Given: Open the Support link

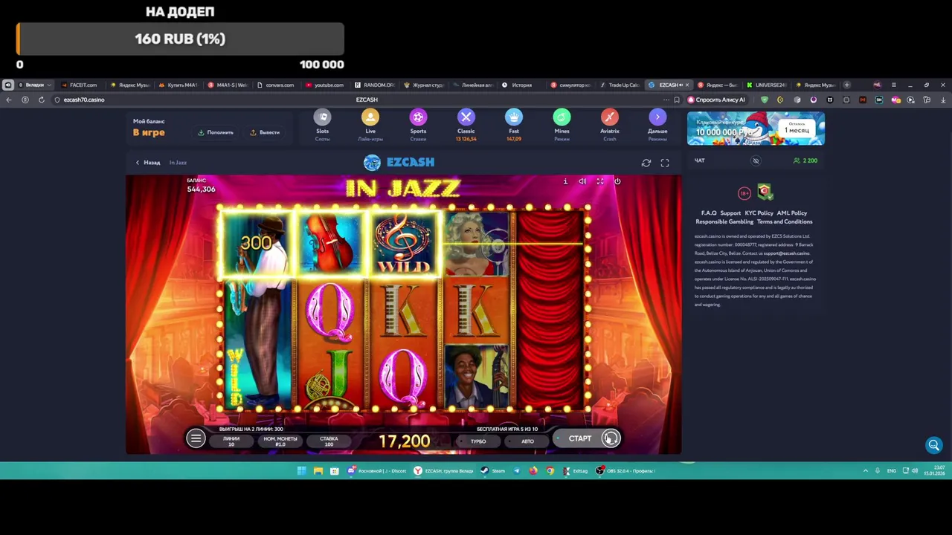Looking at the screenshot, I should click(730, 213).
